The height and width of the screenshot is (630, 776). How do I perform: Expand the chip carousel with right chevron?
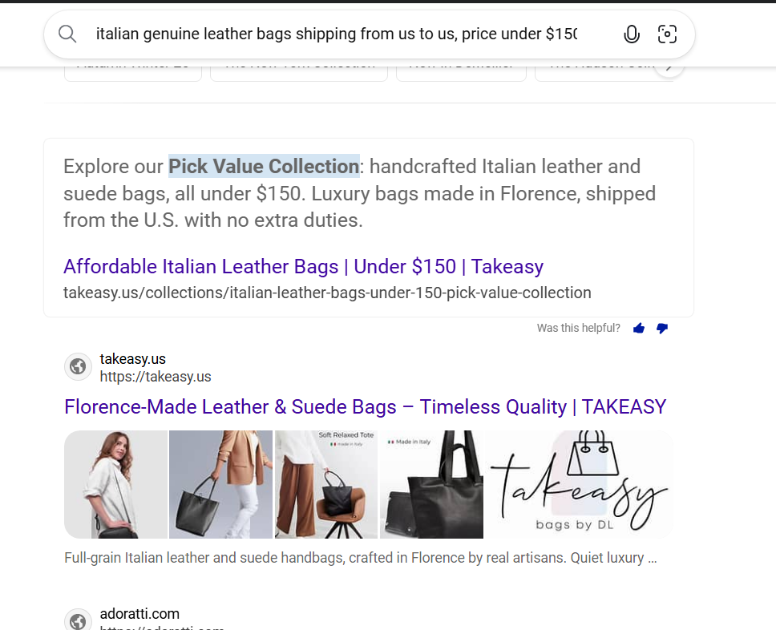click(669, 68)
